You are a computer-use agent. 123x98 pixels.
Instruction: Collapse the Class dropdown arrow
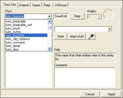coord(49,16)
